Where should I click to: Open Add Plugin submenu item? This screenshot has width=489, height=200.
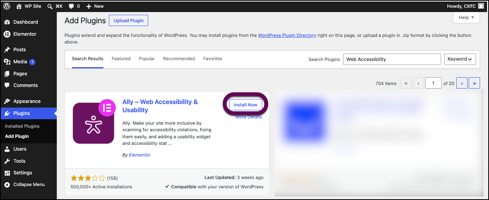coord(17,136)
